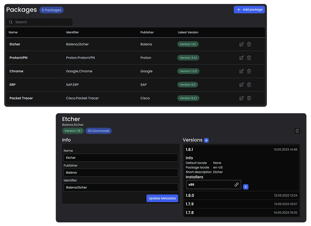Expand version 1.8.0 entry

241,195
